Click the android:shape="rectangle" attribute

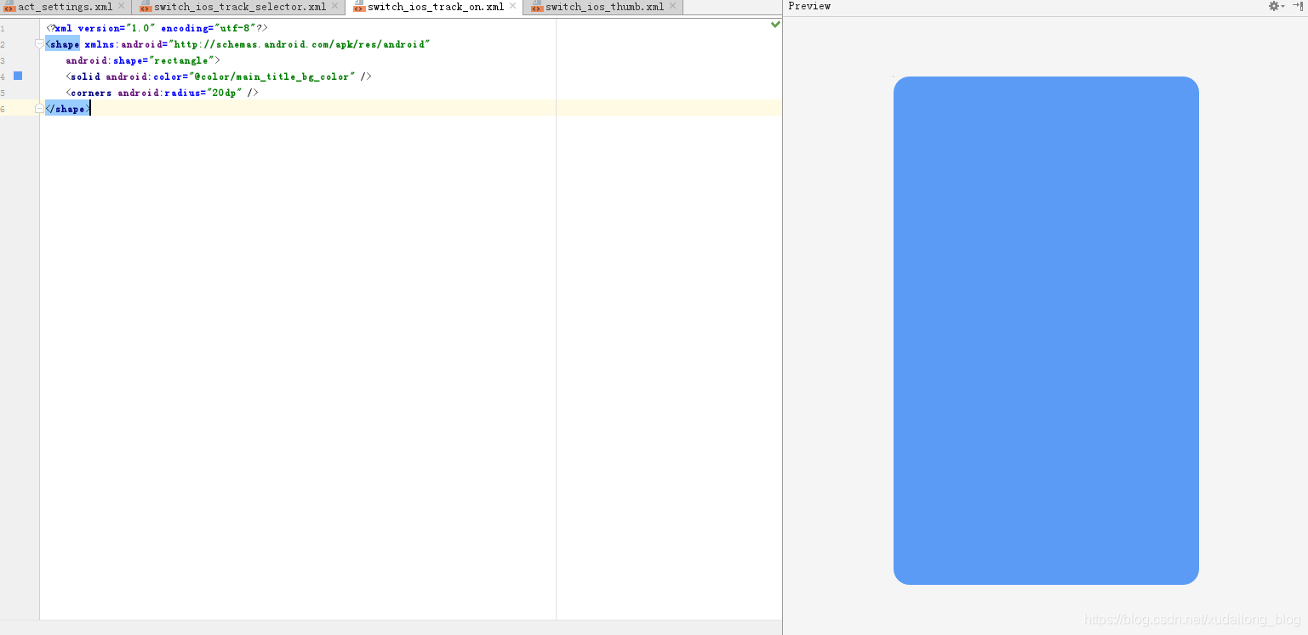140,60
